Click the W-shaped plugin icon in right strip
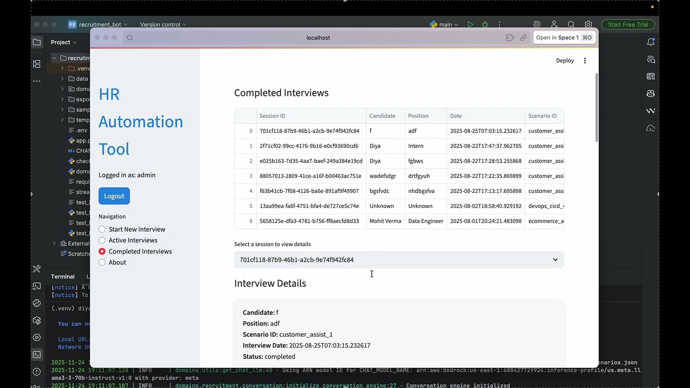This screenshot has width=690, height=388. (x=651, y=110)
